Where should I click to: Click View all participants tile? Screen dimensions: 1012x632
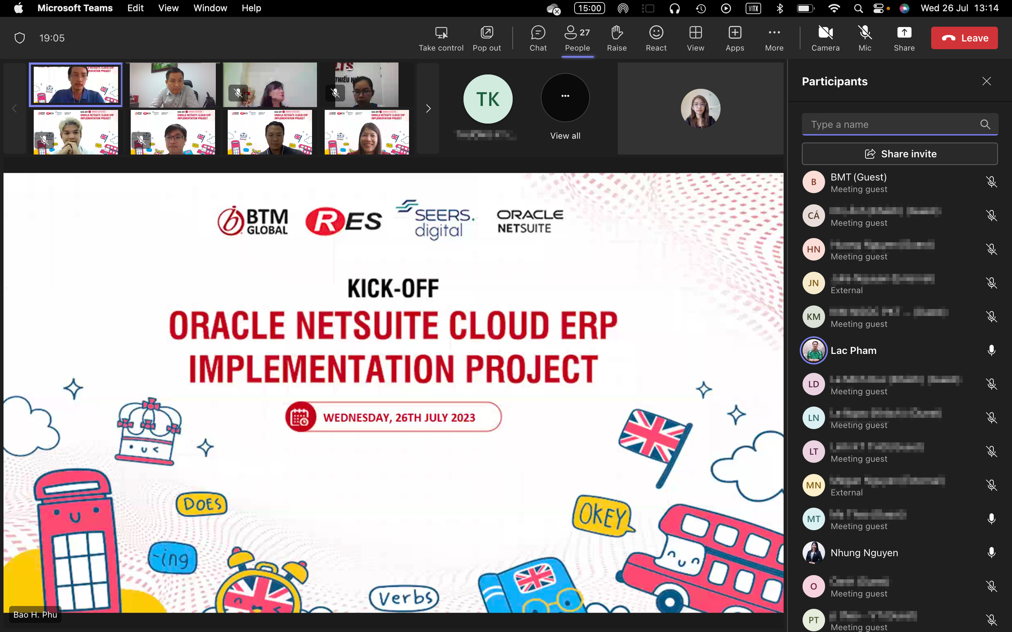pyautogui.click(x=565, y=107)
